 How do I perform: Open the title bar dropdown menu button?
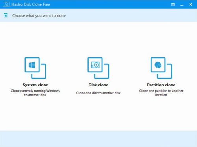click(x=173, y=4)
